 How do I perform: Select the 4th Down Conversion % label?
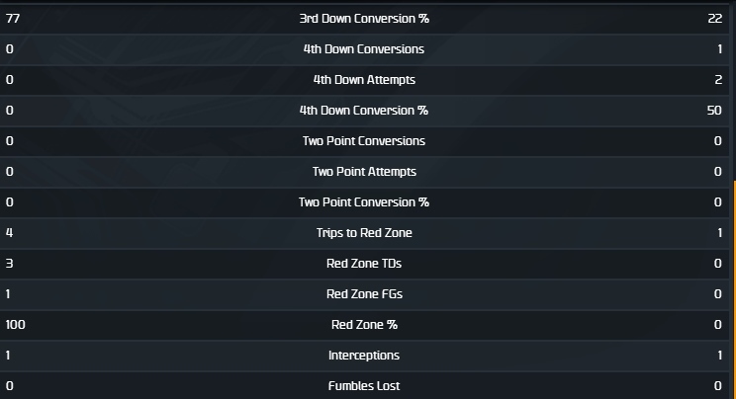(x=364, y=111)
